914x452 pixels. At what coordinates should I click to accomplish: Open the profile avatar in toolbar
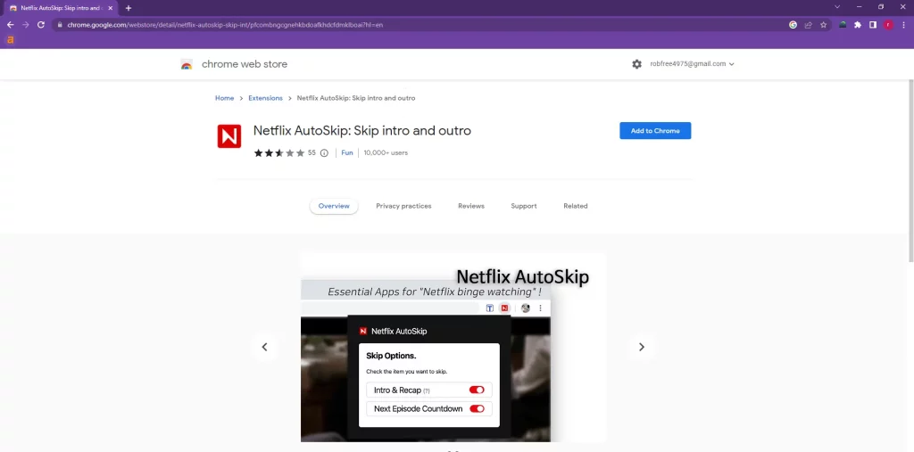click(x=888, y=25)
